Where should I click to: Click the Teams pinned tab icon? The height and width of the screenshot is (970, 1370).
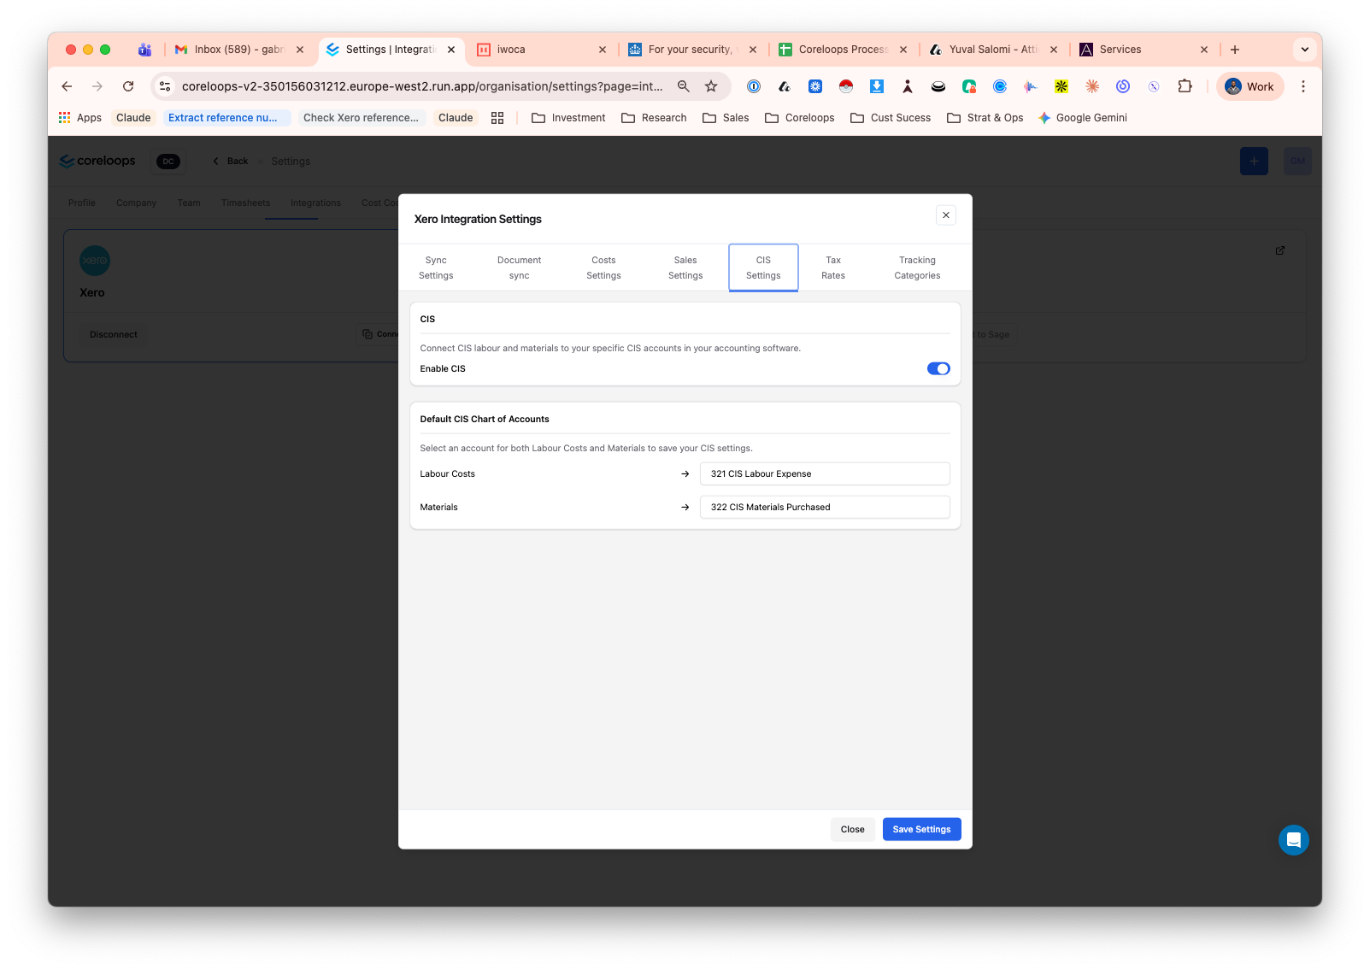[x=145, y=50]
